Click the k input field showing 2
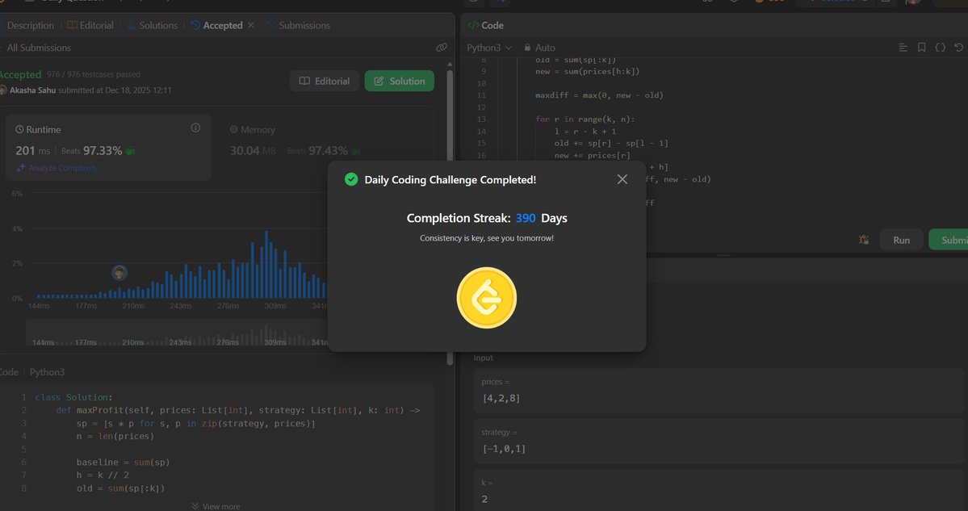 718,492
